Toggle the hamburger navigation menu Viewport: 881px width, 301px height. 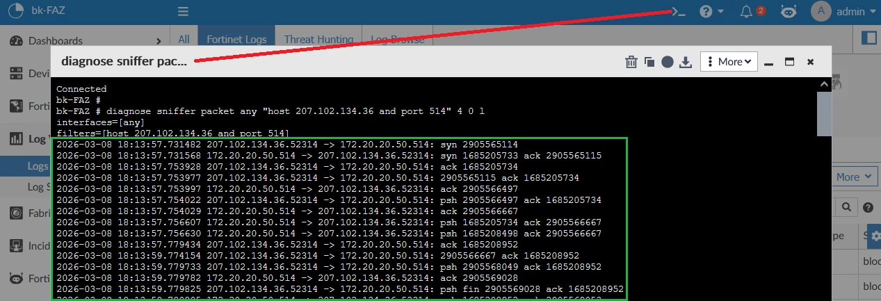coord(183,12)
